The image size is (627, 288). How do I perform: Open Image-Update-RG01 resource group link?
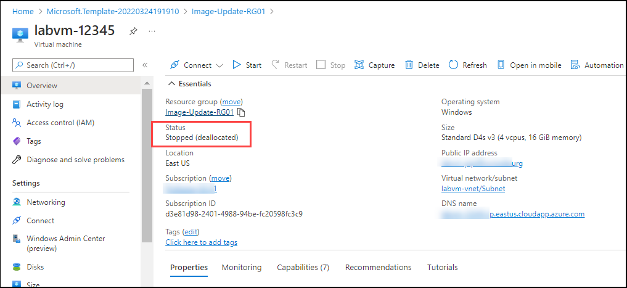point(199,112)
